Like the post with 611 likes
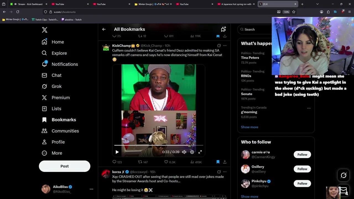 (168, 36)
